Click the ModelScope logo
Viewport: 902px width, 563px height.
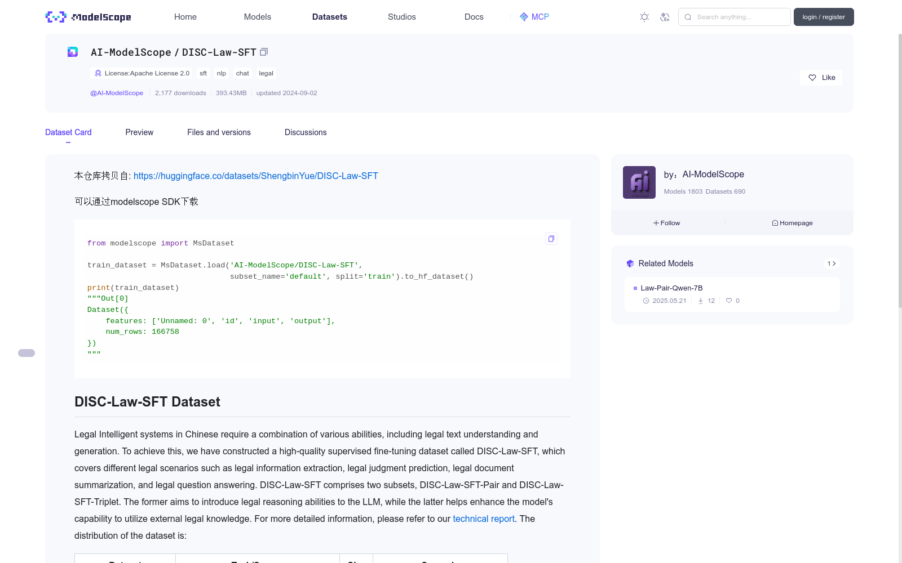click(x=89, y=17)
